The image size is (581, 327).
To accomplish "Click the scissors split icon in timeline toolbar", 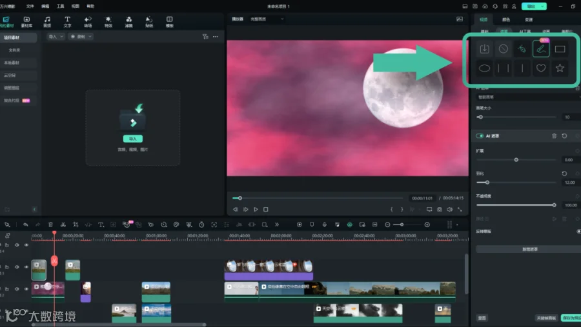I will (63, 225).
